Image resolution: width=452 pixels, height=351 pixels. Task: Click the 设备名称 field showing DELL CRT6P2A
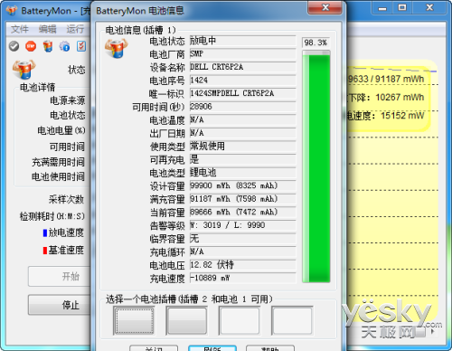(242, 67)
